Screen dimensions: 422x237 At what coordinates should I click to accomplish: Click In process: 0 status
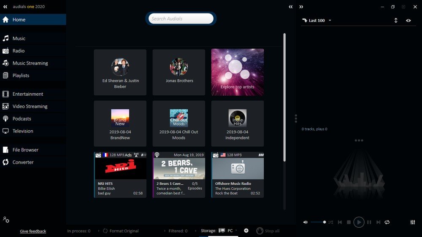79,231
